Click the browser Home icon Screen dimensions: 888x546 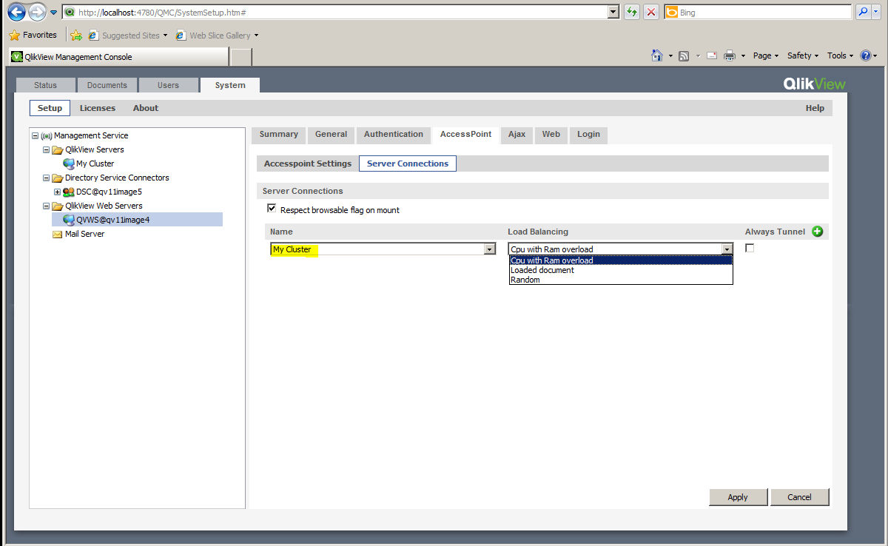[656, 55]
